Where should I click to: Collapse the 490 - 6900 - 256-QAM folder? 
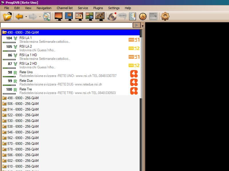[4, 32]
